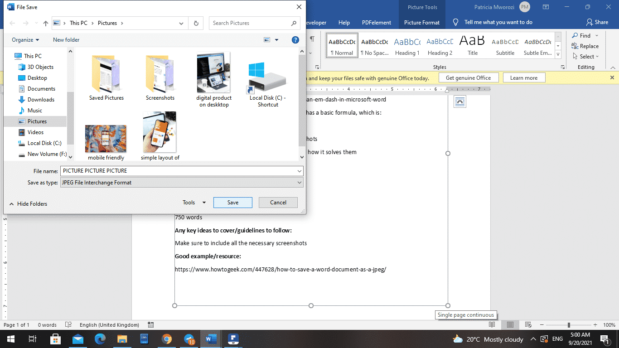619x348 pixels.
Task: Click the Up one level arrow in dialog
Action: click(x=45, y=23)
